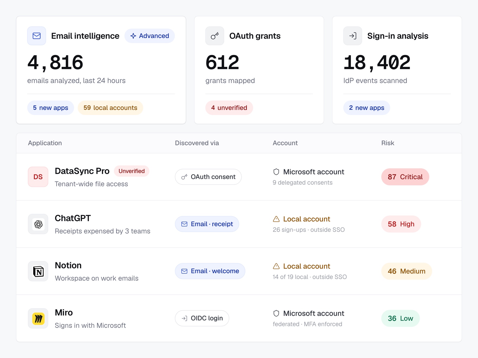
Task: Click the Email intelligence envelope icon
Action: (x=37, y=36)
